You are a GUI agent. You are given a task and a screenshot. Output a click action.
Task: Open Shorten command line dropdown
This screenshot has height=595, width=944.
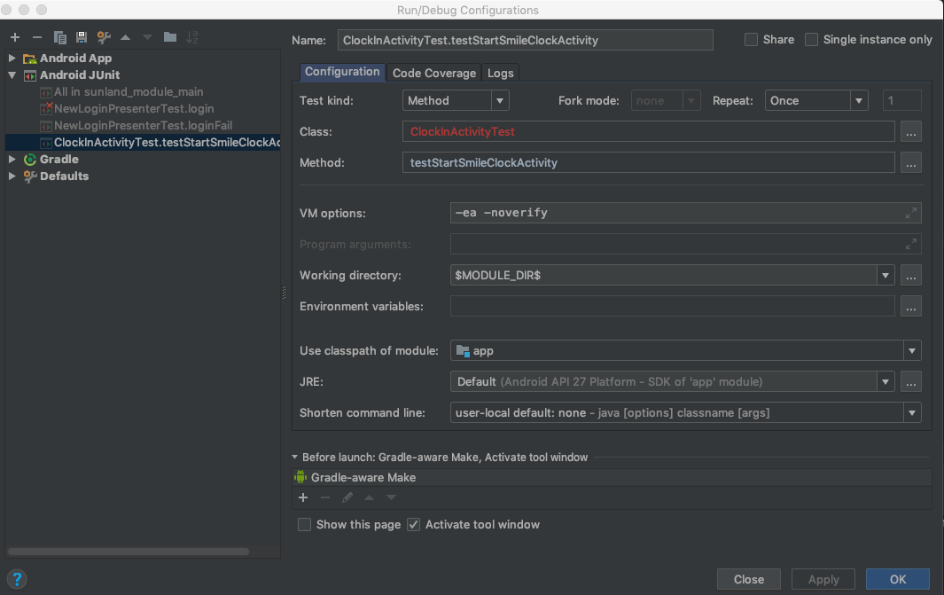(x=911, y=413)
